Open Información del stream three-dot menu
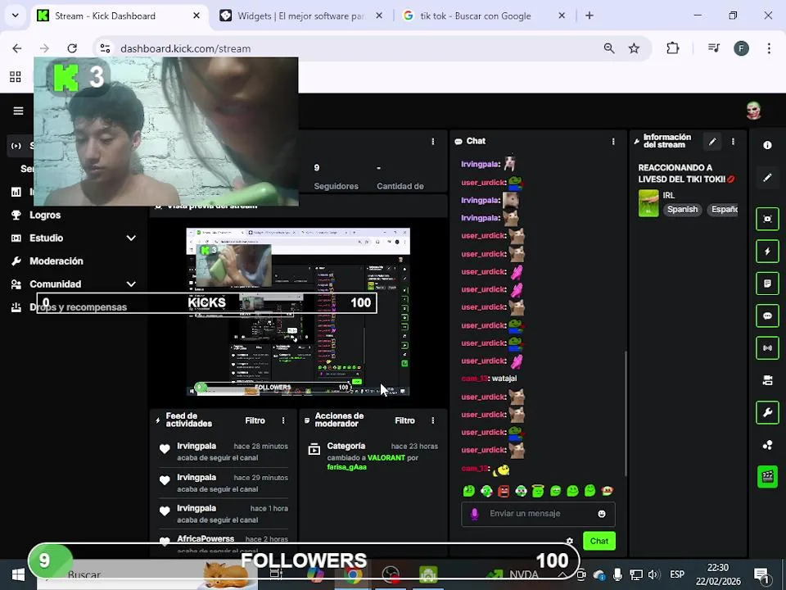Viewport: 786px width, 590px height. point(733,142)
